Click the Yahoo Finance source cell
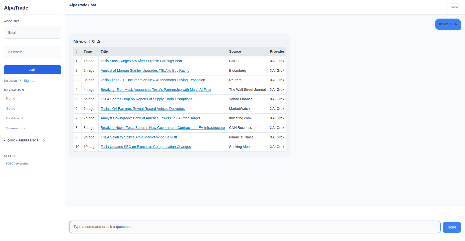 247,99
